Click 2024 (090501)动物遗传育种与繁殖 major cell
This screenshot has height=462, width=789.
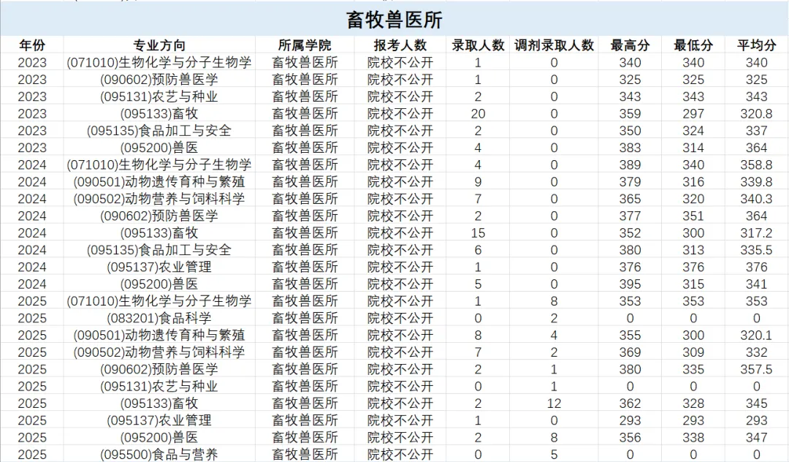click(159, 182)
